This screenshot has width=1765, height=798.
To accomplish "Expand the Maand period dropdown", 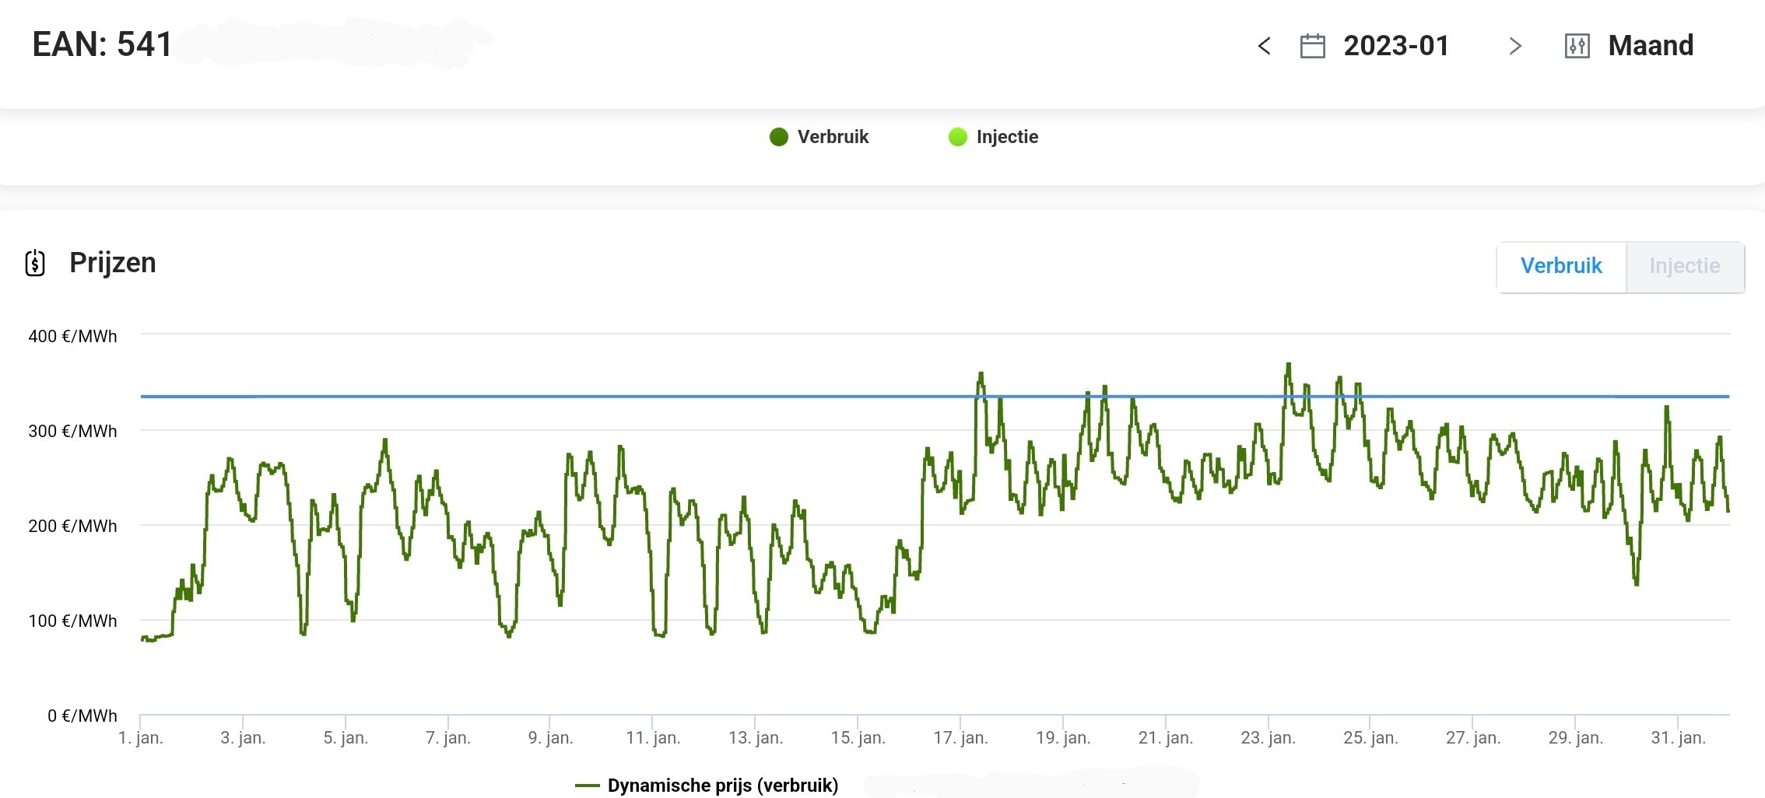I will (x=1651, y=46).
